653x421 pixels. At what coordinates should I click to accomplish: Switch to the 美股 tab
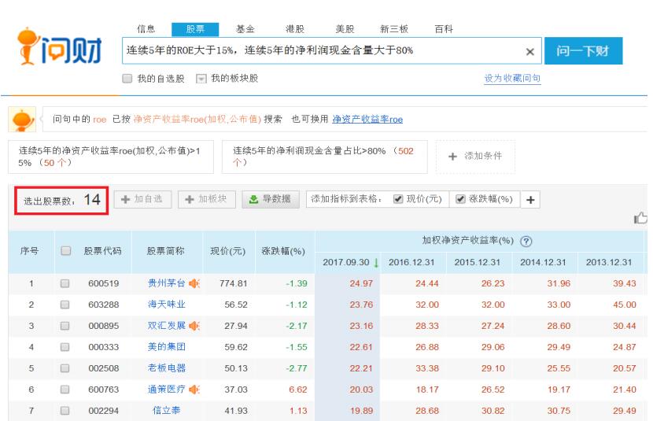click(x=345, y=29)
